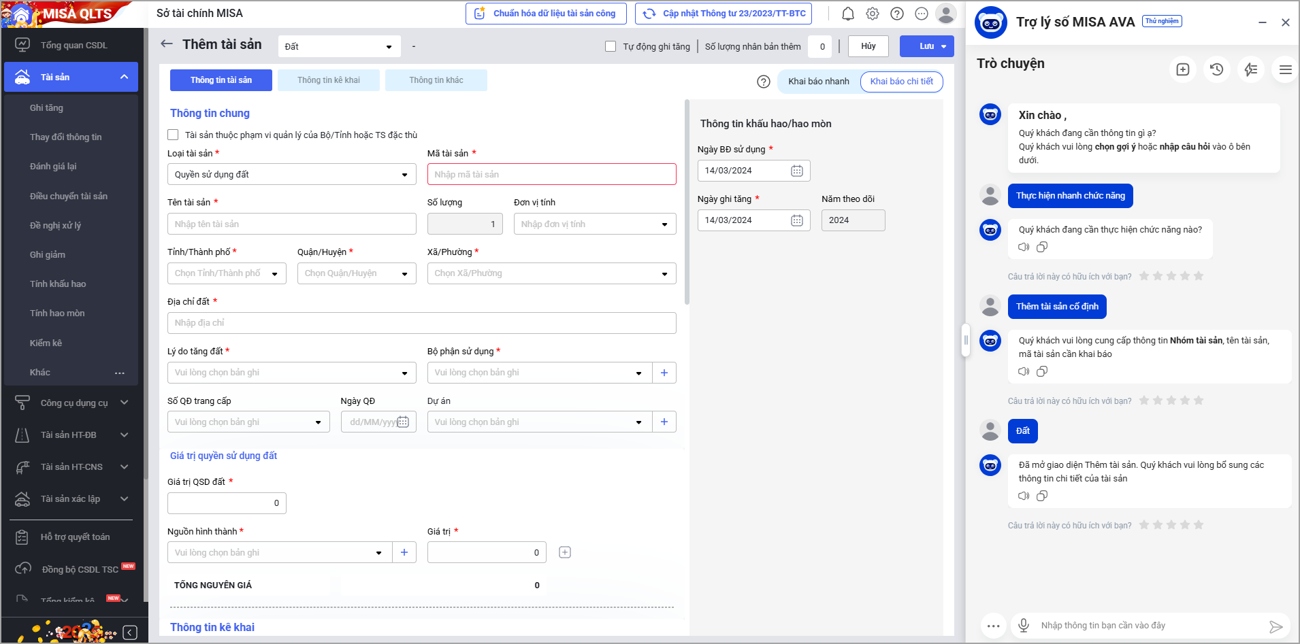
Task: Open chat history clock icon
Action: tap(1216, 69)
